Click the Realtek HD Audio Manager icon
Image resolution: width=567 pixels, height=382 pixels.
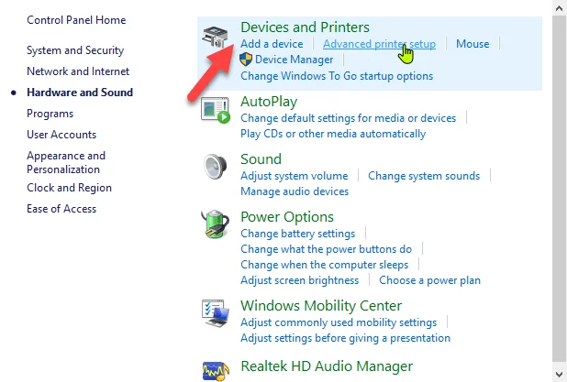[x=216, y=370]
